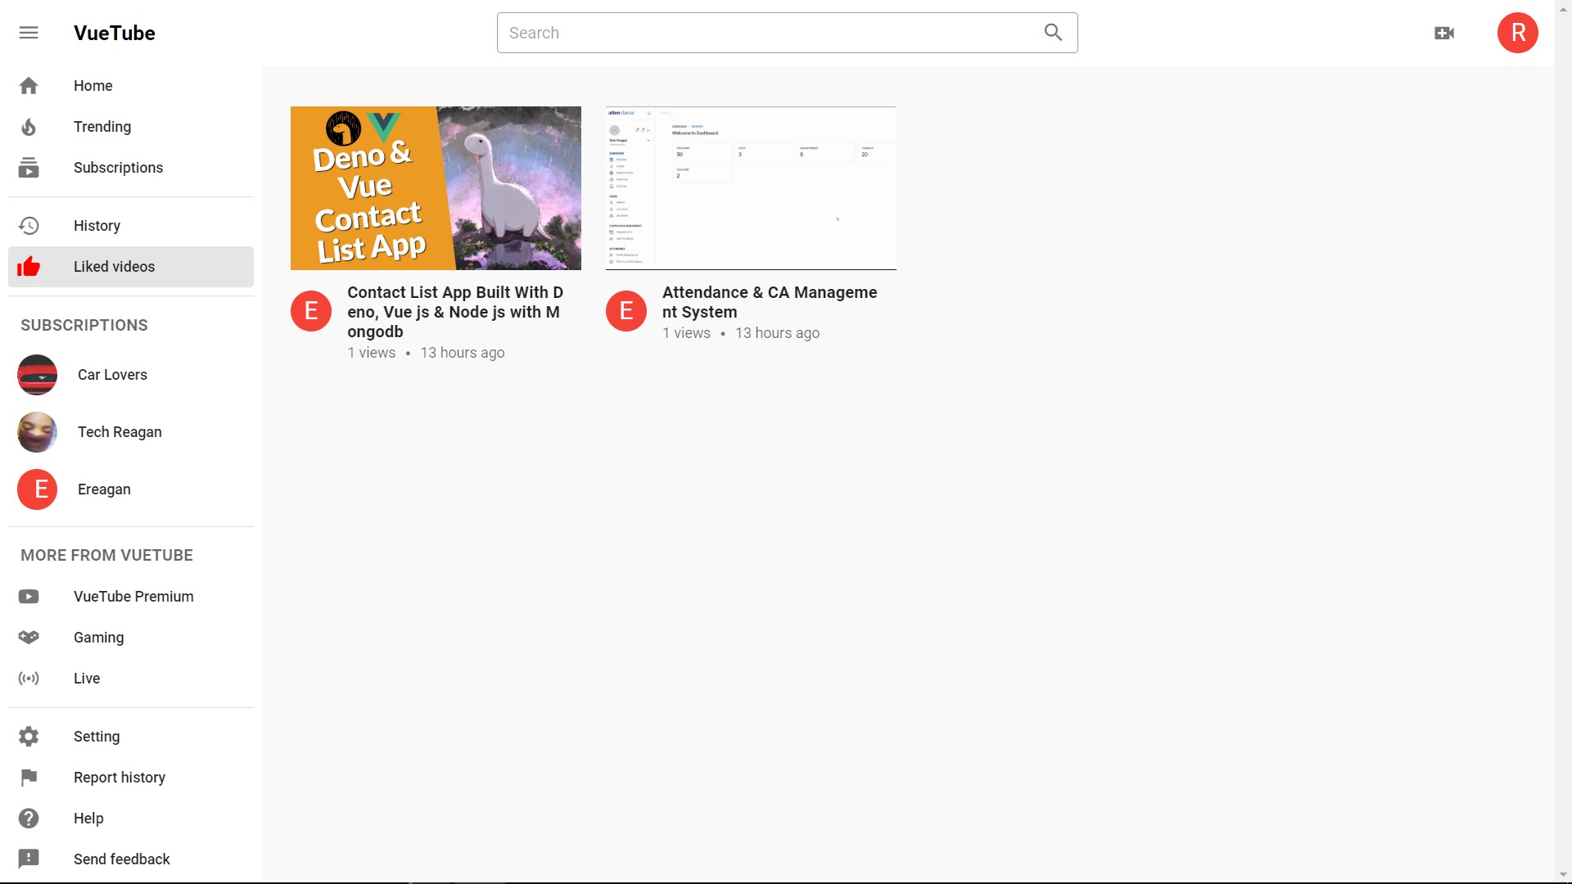Click the Subscriptions stack icon
The height and width of the screenshot is (884, 1572).
[x=29, y=168]
